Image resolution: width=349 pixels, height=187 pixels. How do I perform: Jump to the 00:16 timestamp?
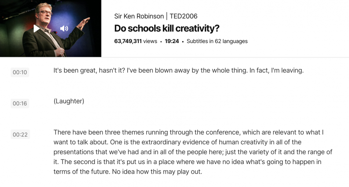tap(20, 104)
